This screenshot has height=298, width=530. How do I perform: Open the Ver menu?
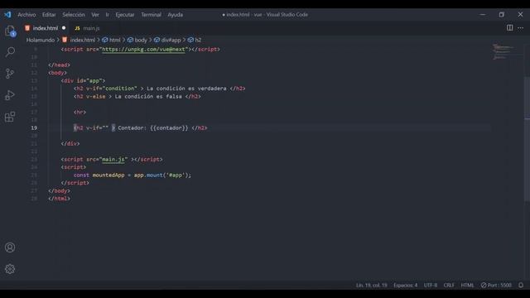pos(95,15)
